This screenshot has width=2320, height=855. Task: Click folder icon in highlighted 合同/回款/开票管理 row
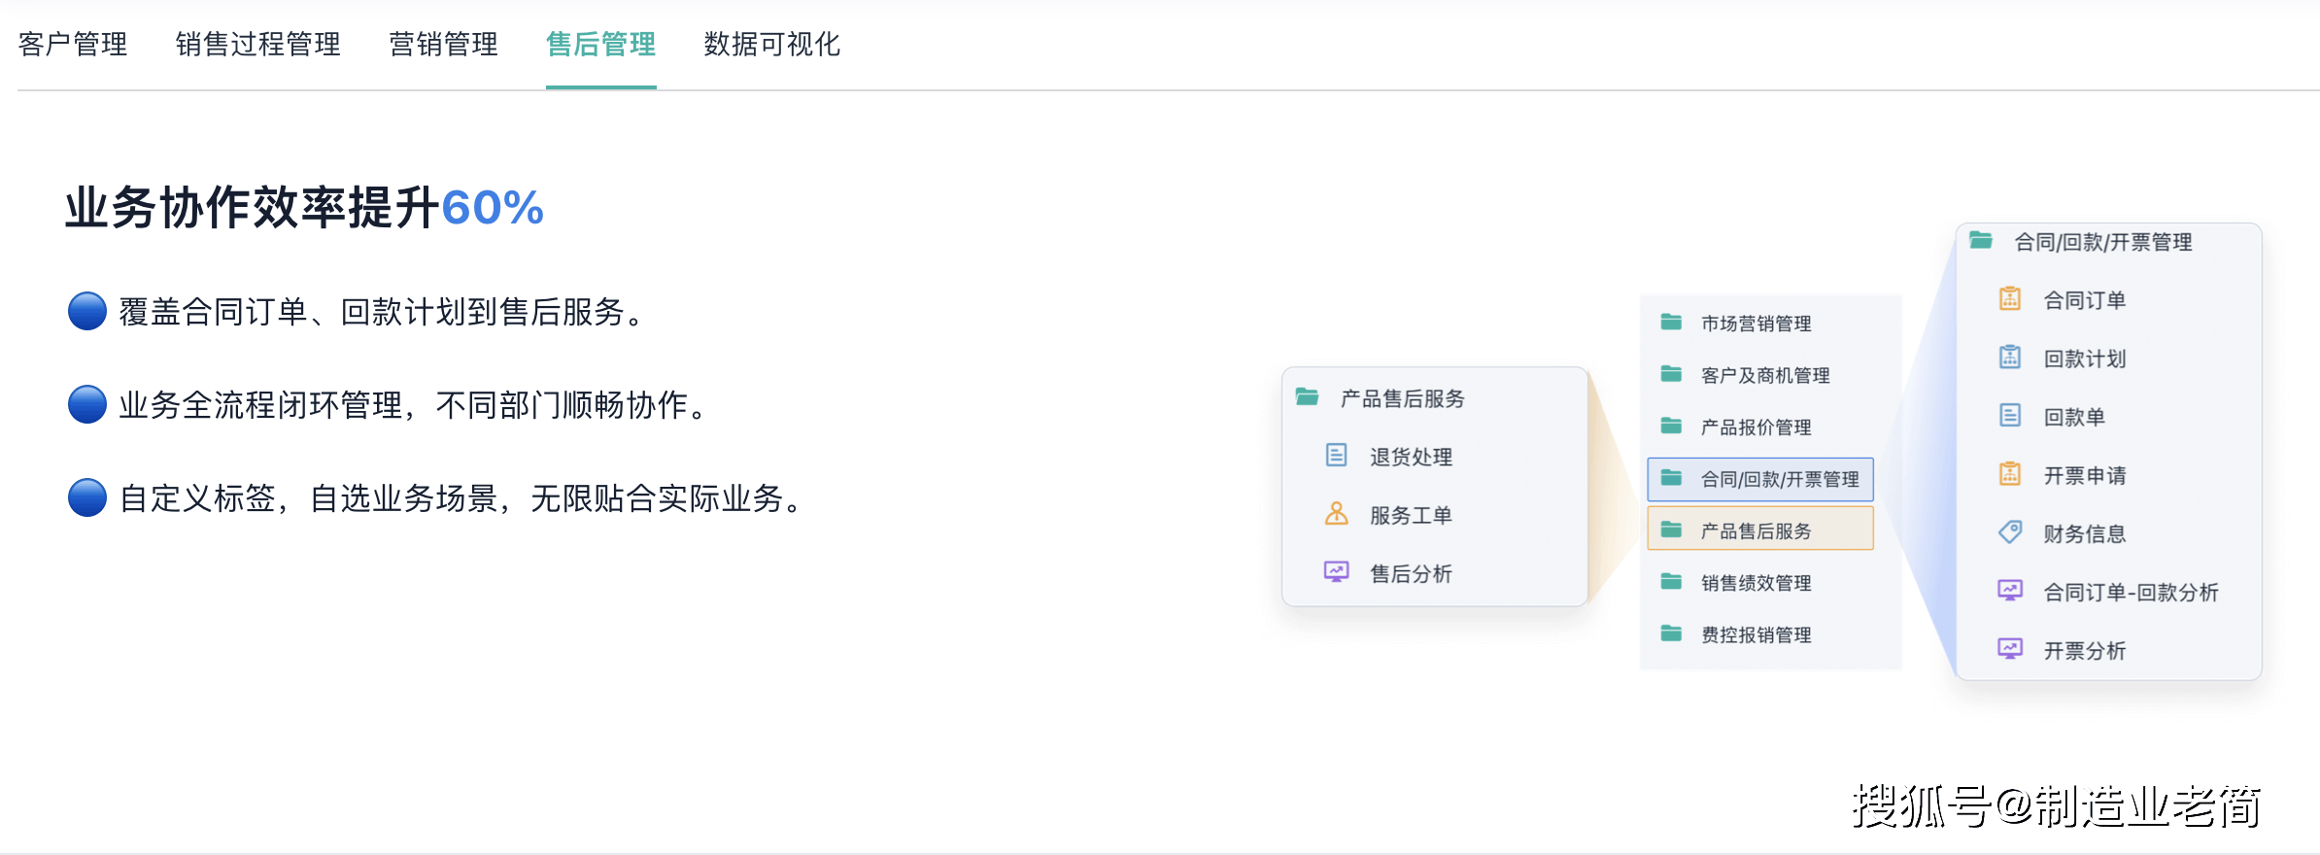(1671, 478)
